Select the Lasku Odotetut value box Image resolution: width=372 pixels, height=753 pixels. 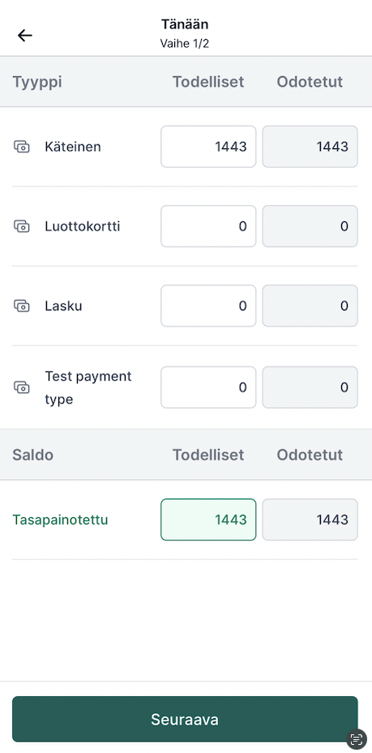pos(310,306)
